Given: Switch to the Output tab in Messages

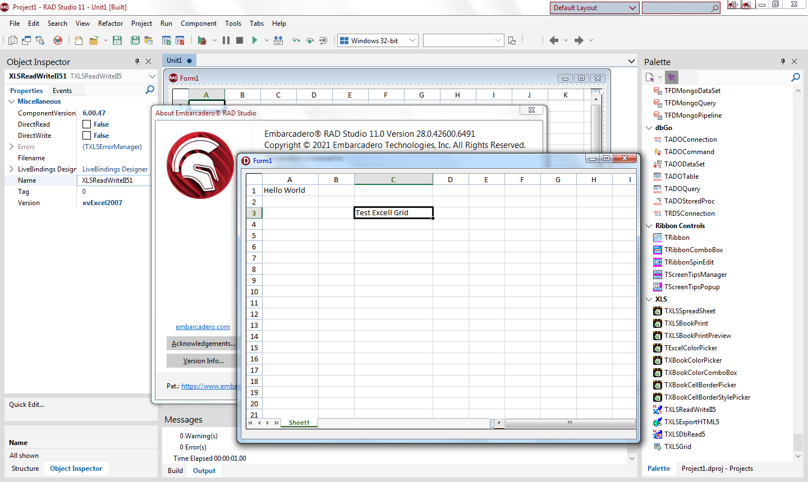Looking at the screenshot, I should (204, 471).
